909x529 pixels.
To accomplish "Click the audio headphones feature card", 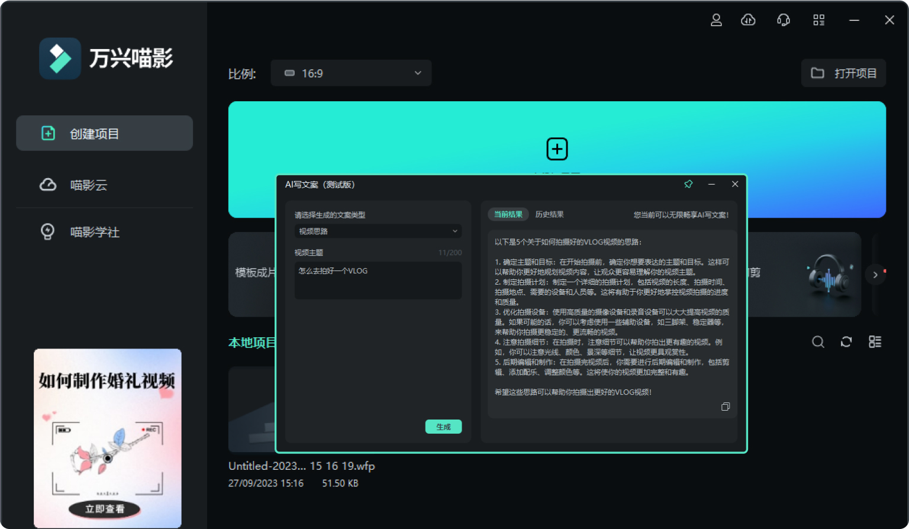I will click(x=805, y=275).
